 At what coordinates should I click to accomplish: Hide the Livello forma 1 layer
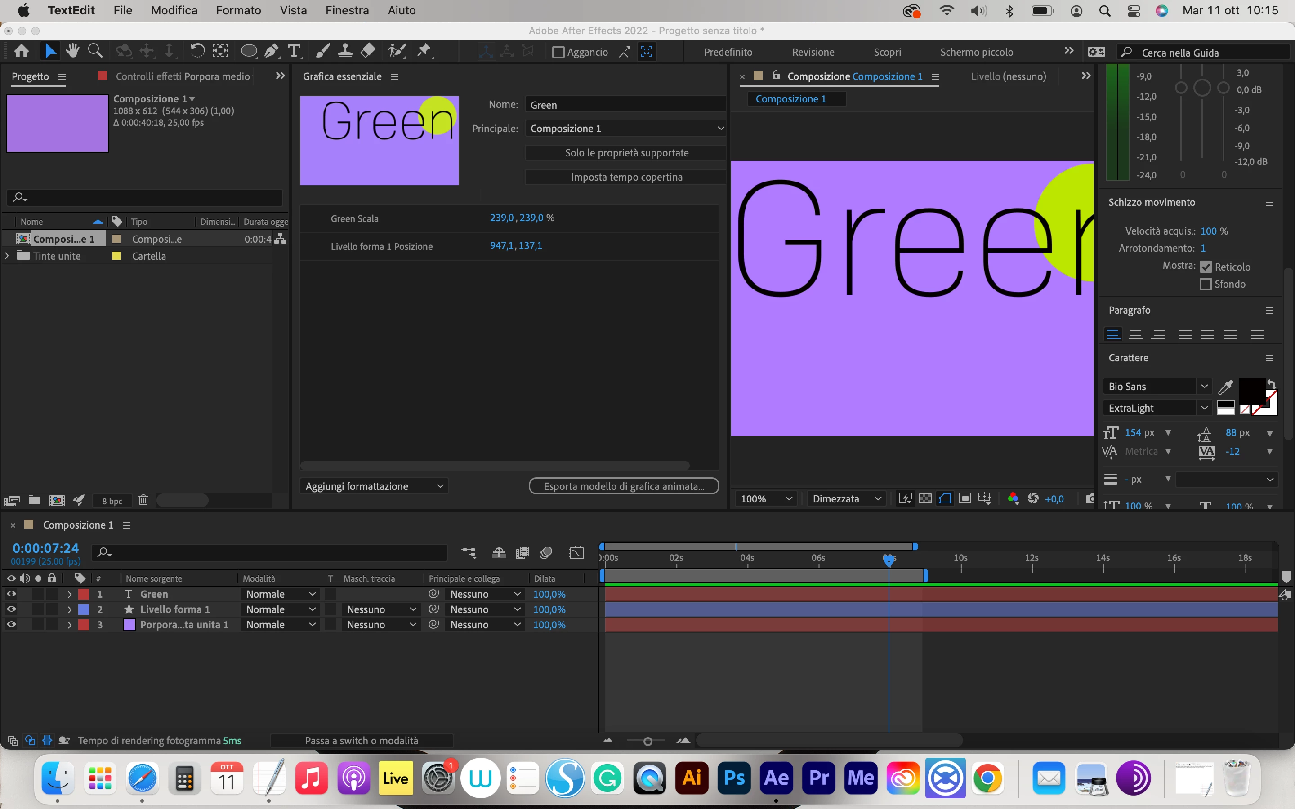click(11, 609)
